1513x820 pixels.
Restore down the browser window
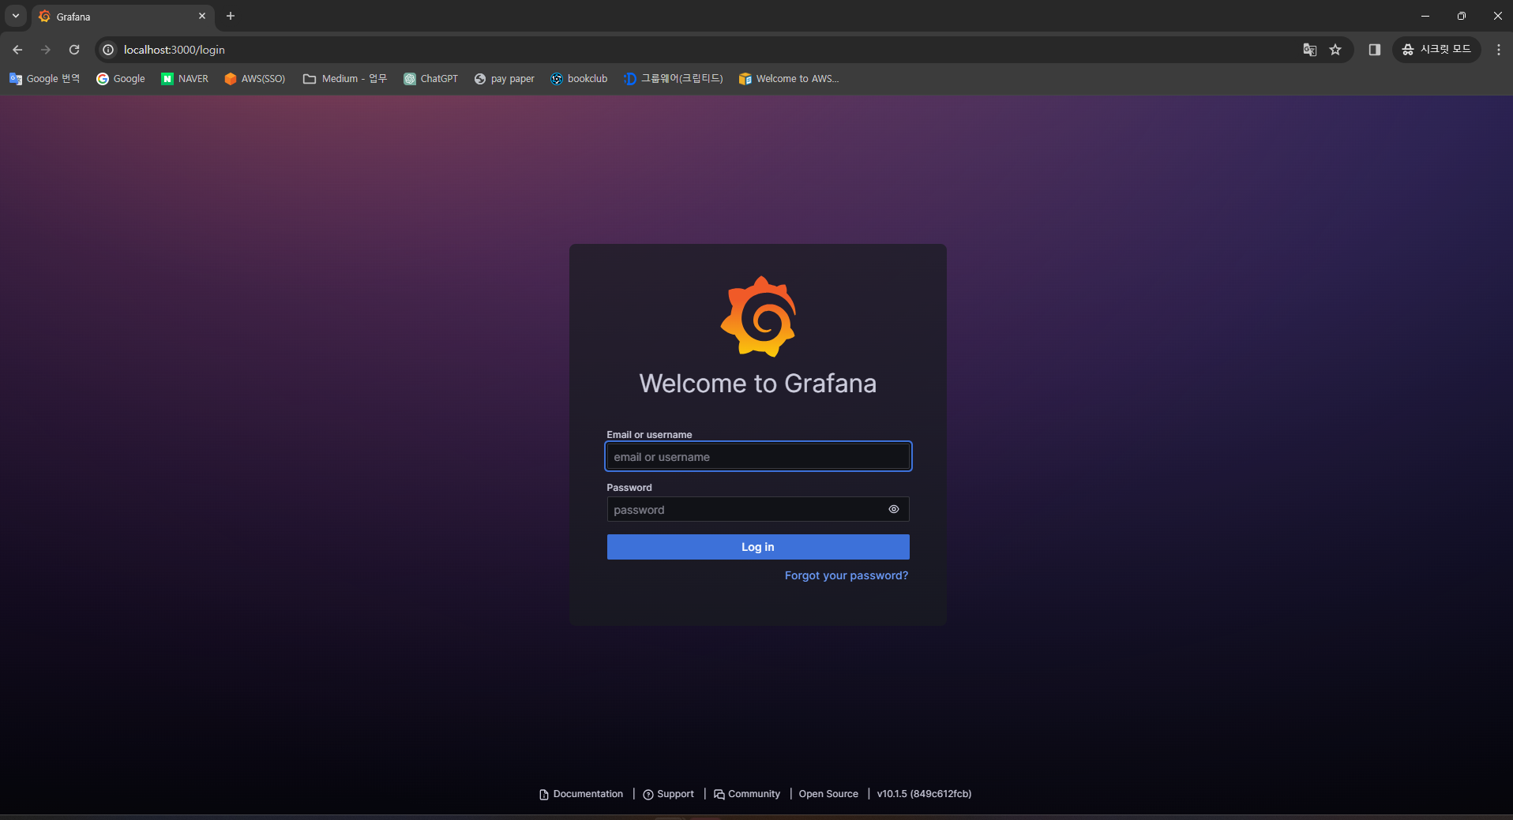[1462, 16]
